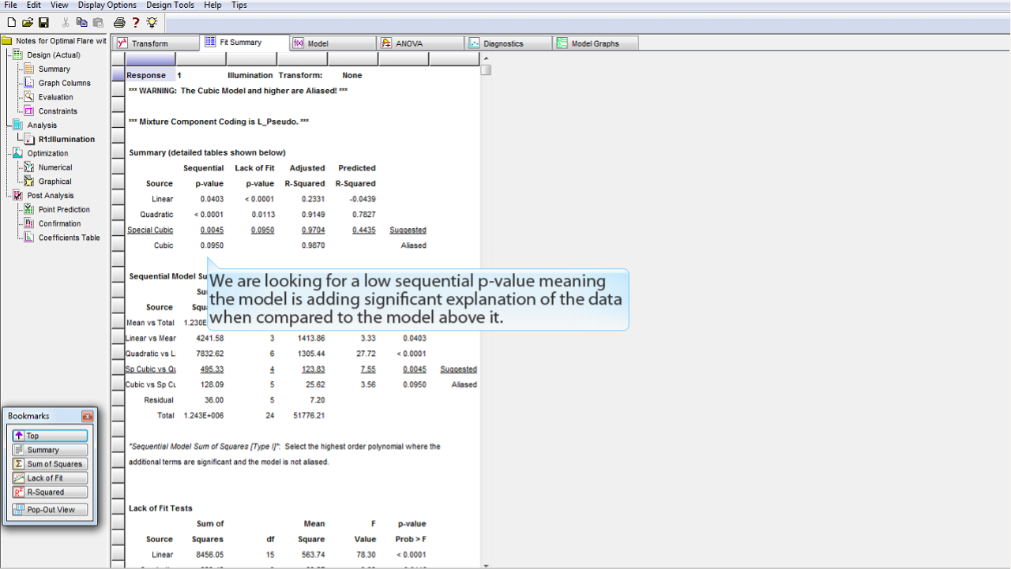This screenshot has width=1011, height=569.
Task: Open the Tips menu
Action: tap(239, 5)
